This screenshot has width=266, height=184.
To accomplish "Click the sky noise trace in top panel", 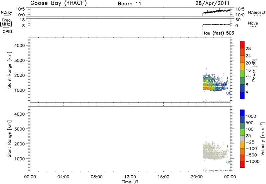I will (x=216, y=12).
